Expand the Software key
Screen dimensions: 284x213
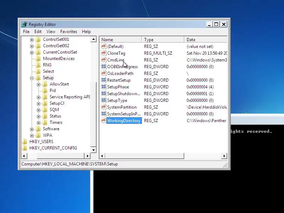pos(32,129)
